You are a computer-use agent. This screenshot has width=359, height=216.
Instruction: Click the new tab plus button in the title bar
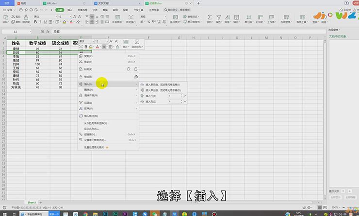[x=198, y=3]
